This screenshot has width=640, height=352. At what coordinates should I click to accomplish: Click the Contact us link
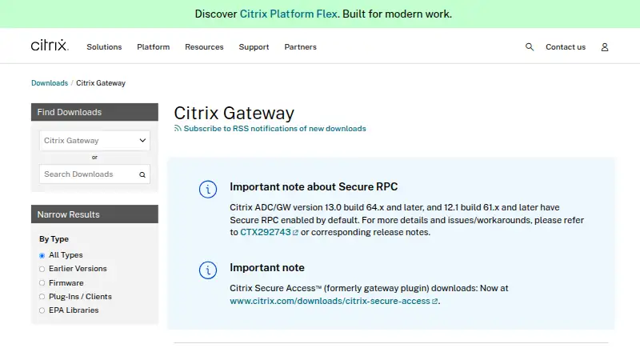click(x=566, y=47)
